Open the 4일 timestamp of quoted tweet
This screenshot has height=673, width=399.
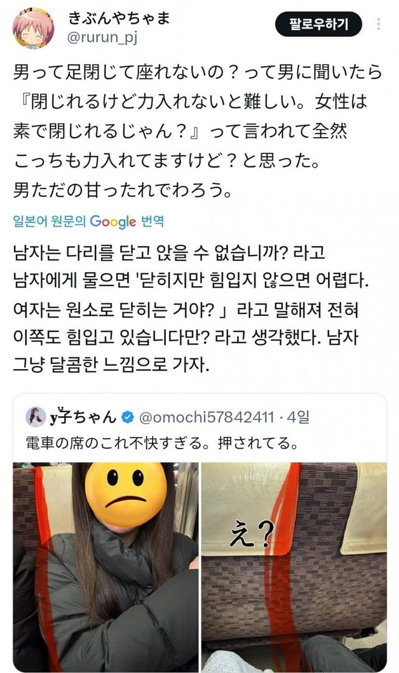point(298,417)
